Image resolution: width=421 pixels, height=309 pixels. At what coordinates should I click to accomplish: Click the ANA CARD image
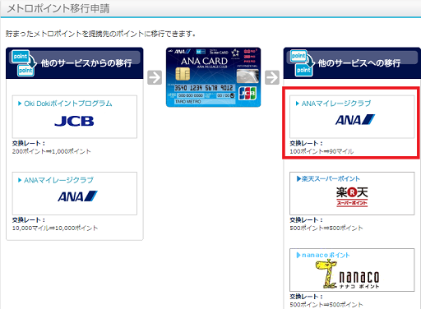coord(213,77)
